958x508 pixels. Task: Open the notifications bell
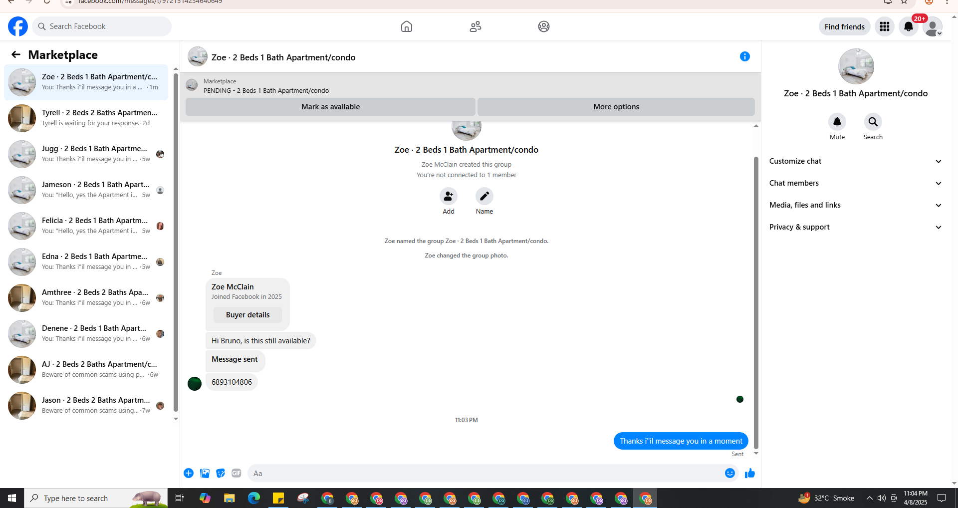[909, 26]
